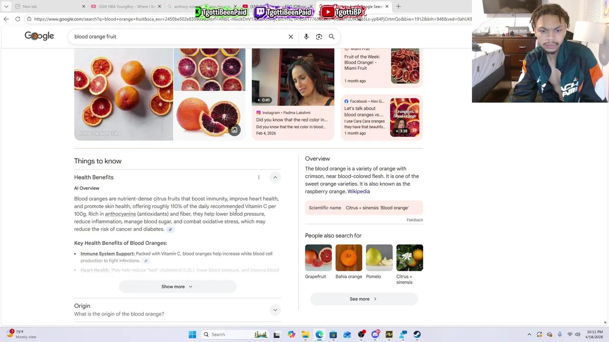The image size is (609, 342).
Task: Open the anthocyanins link
Action: (120, 214)
